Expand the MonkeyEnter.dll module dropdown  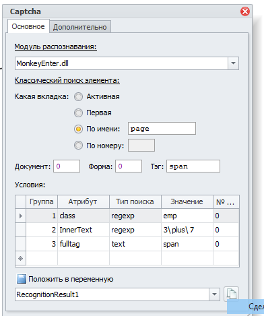(x=233, y=63)
